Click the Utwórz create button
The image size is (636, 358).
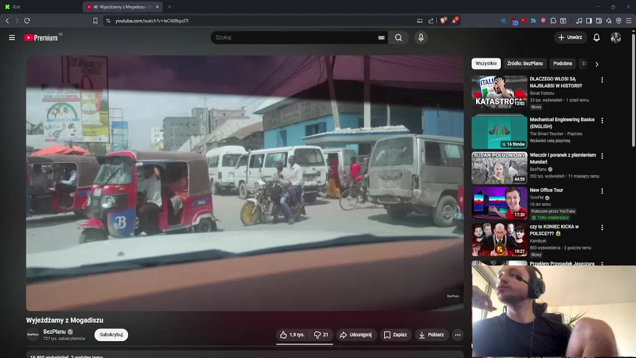570,37
